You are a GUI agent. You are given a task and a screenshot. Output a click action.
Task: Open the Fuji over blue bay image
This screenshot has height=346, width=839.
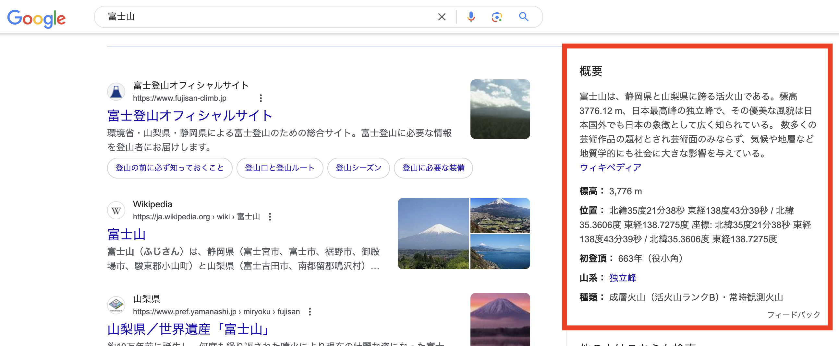point(500,252)
